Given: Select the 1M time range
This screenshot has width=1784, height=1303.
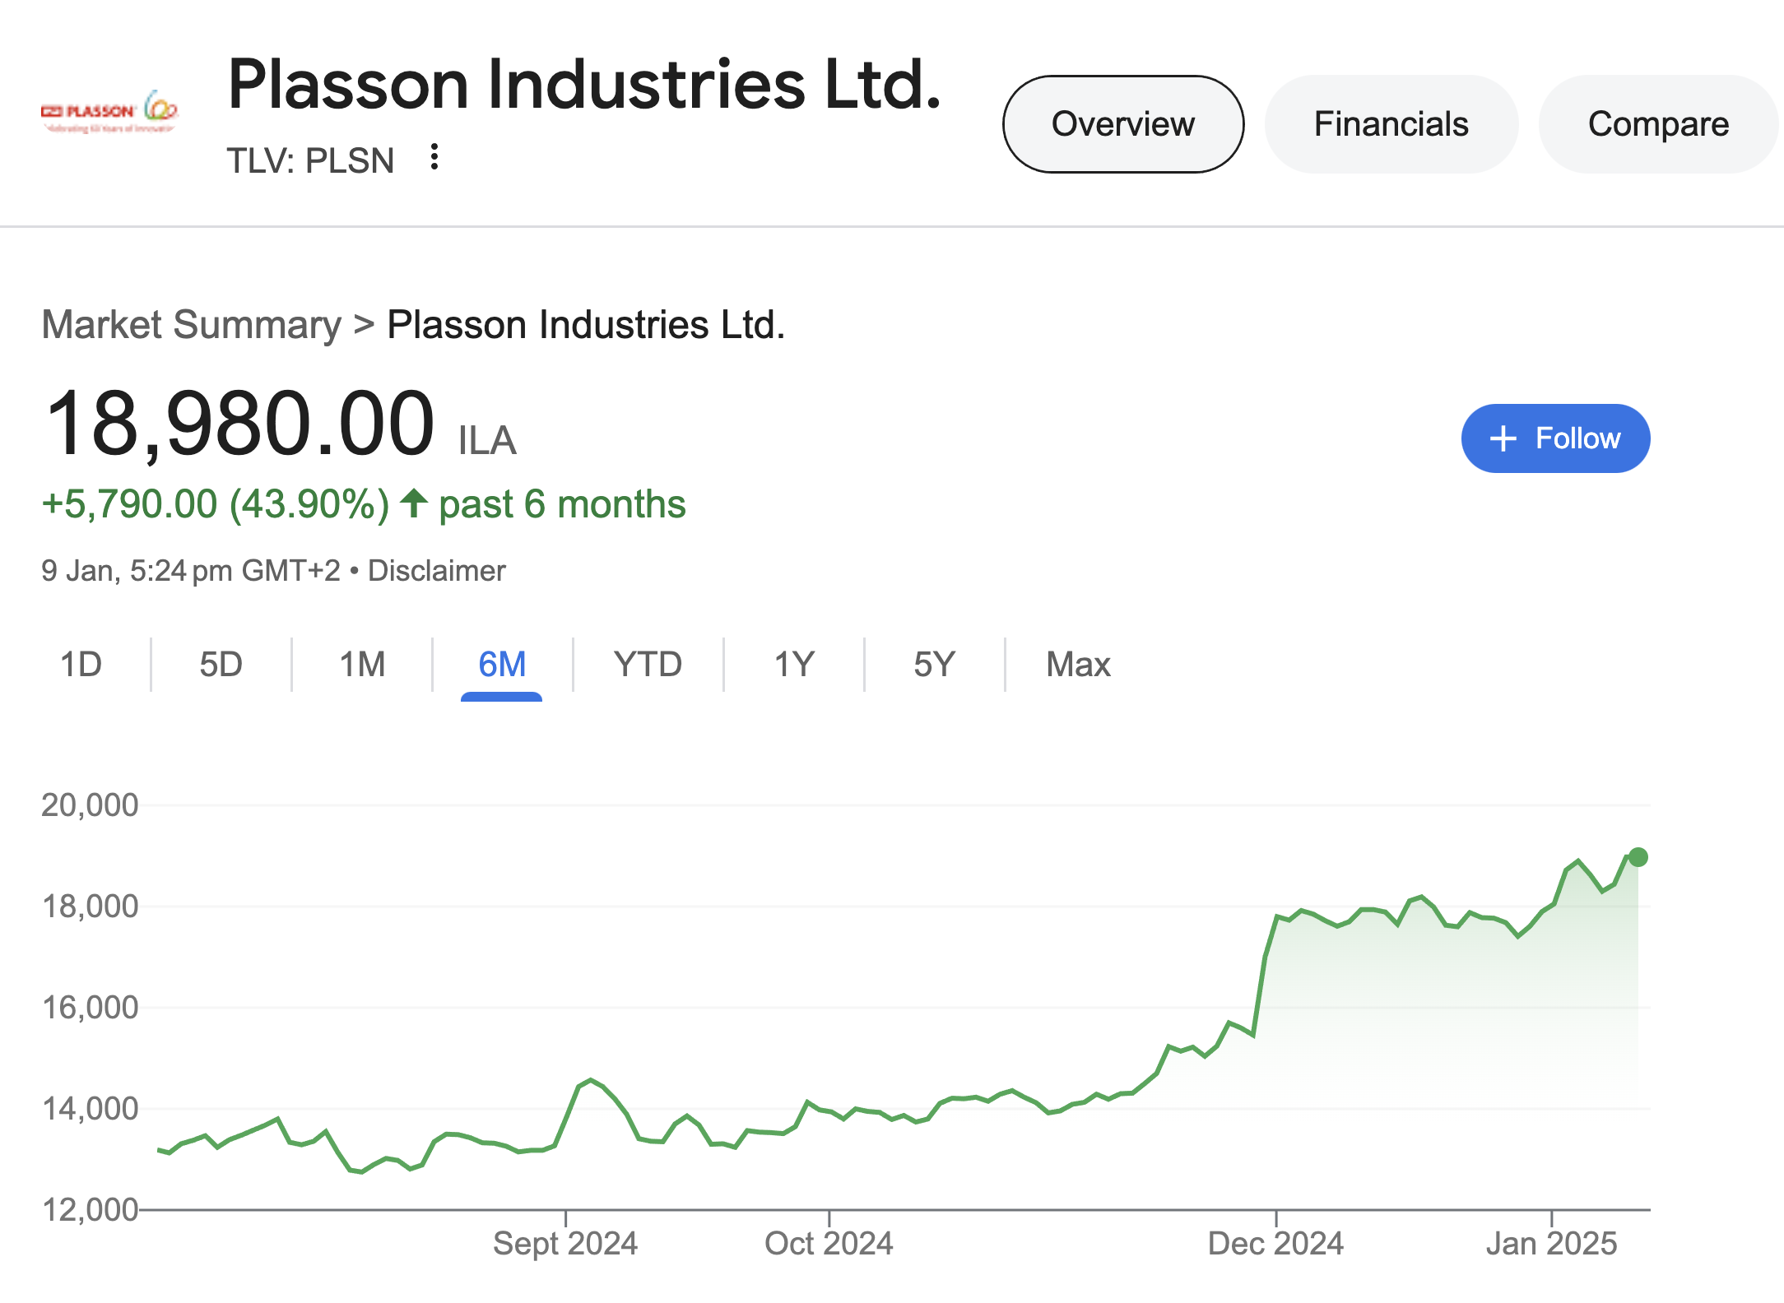Looking at the screenshot, I should [x=362, y=665].
